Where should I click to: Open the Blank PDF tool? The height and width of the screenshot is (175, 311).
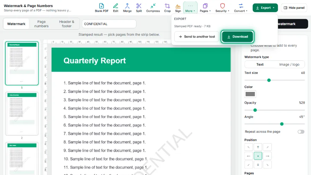tap(101, 8)
